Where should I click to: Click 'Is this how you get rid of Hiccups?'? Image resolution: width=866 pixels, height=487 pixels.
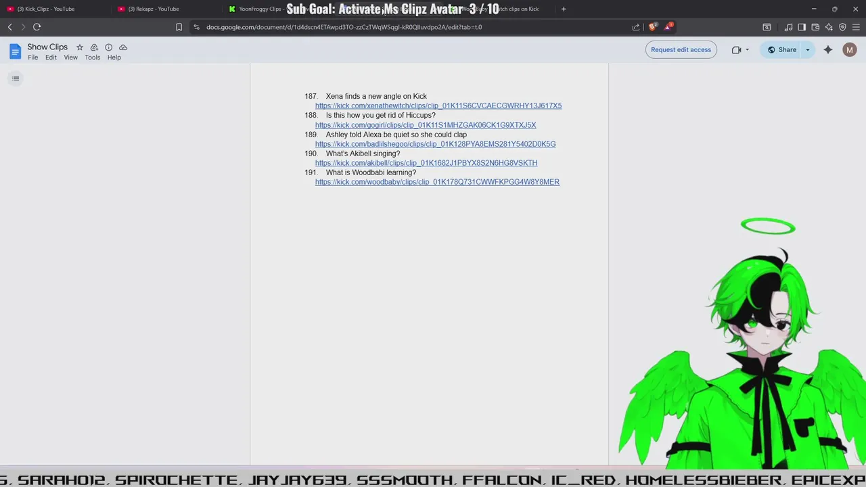(381, 115)
